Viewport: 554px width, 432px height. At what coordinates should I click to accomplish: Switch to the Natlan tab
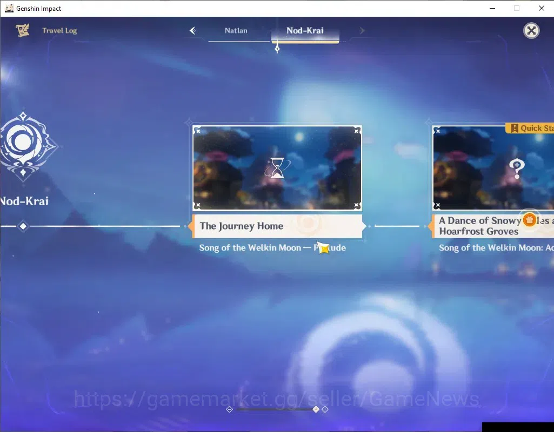(x=236, y=31)
